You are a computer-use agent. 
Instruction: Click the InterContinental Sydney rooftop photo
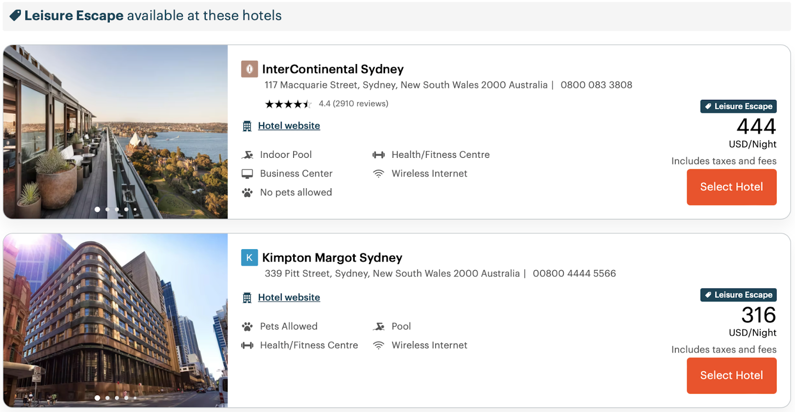tap(115, 132)
